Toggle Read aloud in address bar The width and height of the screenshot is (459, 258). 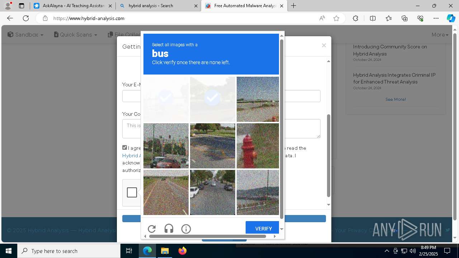(x=322, y=18)
